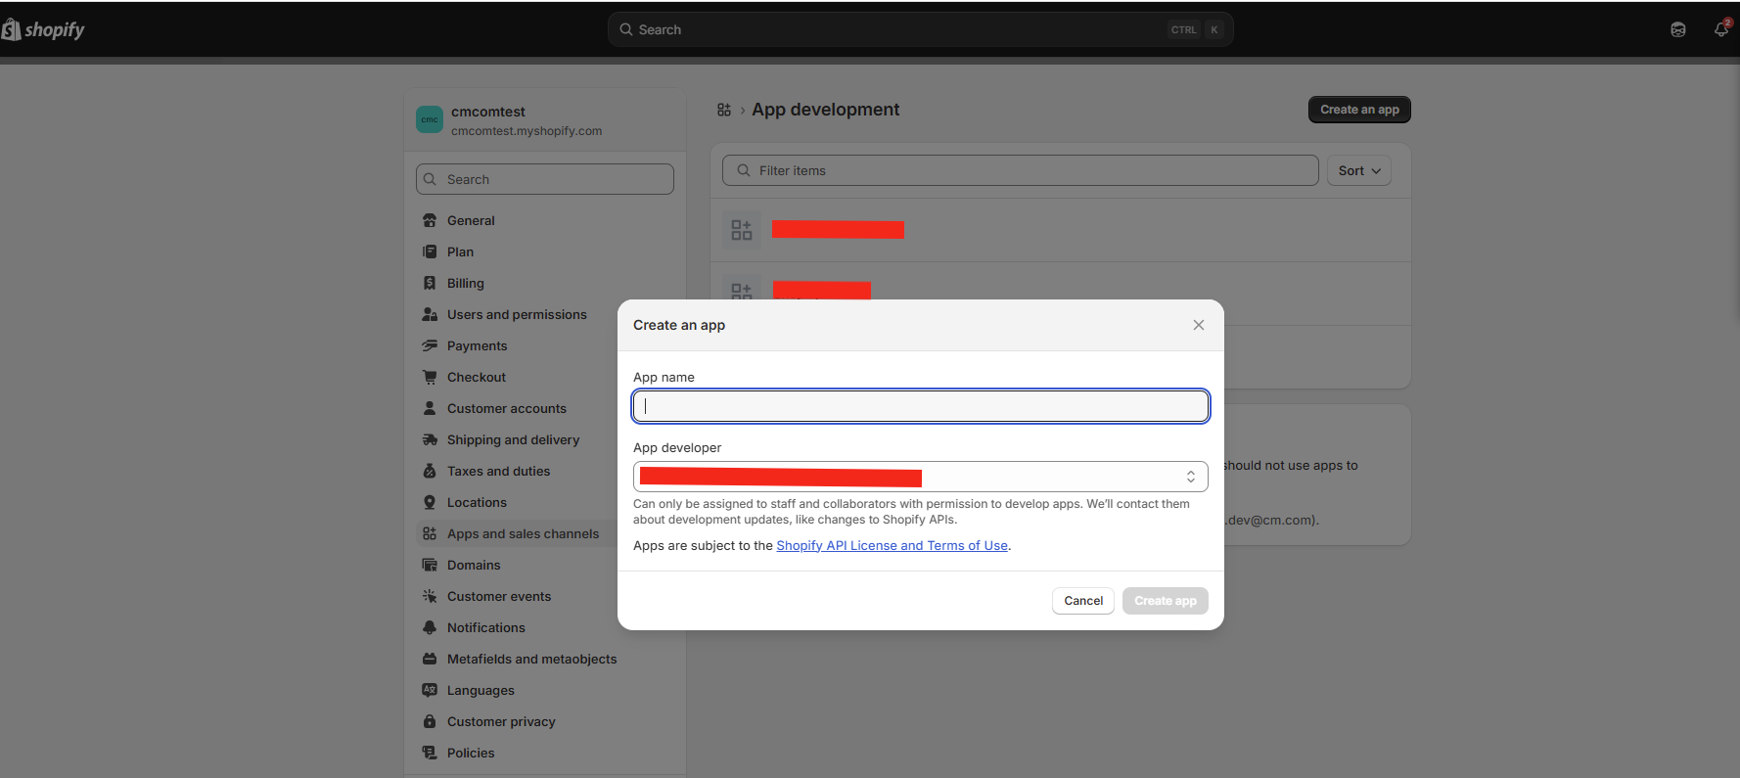
Task: Open Users and permissions settings
Action: (x=516, y=314)
